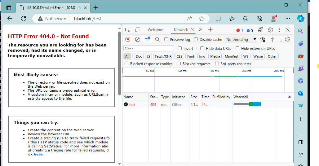Viewport: 319px width, 166px height.
Task: Toggle the Invert filter checkbox
Action: click(179, 48)
